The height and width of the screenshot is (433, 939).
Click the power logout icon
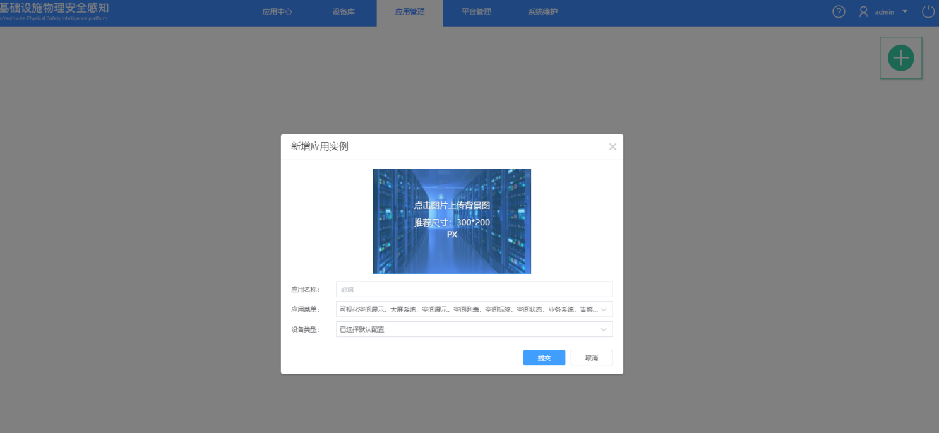coord(928,12)
